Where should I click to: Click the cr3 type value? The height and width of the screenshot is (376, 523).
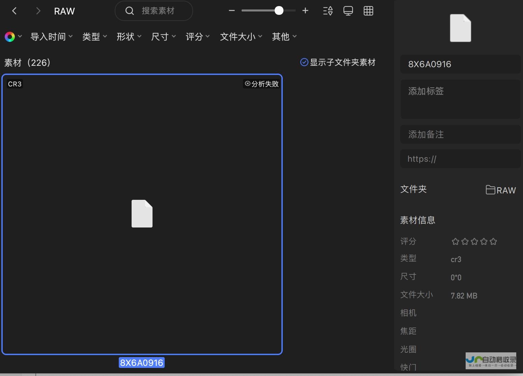point(456,259)
